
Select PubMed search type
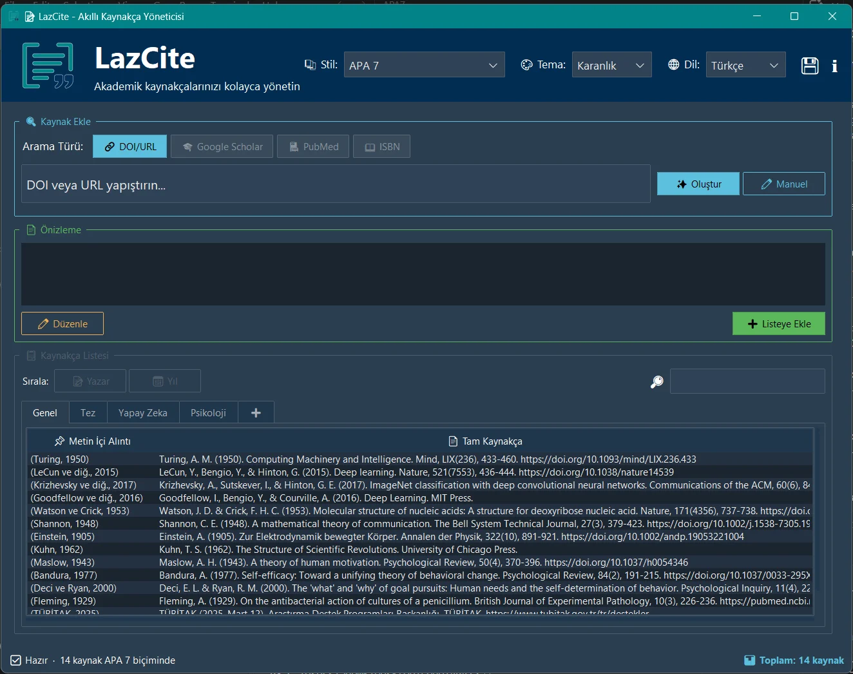(x=313, y=146)
